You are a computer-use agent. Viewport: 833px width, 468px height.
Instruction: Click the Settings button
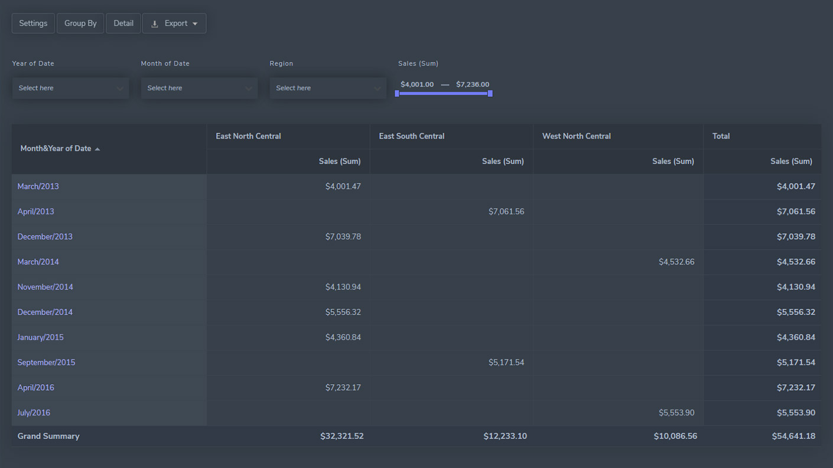[33, 24]
